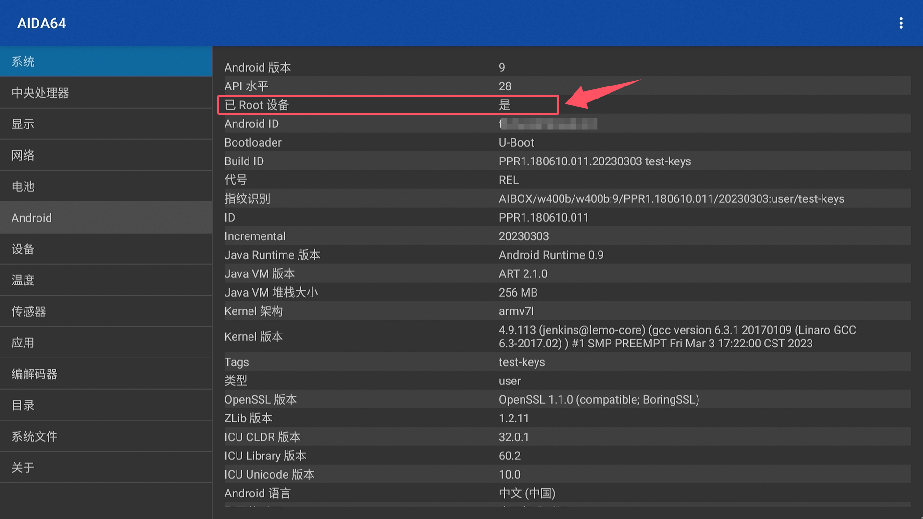
Task: Select the Bootloader row
Action: point(567,142)
